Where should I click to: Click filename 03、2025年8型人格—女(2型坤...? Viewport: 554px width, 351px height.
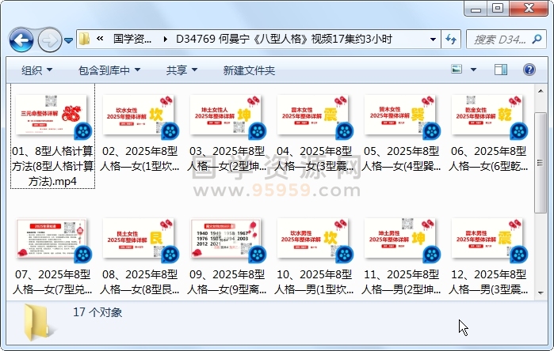(x=227, y=158)
